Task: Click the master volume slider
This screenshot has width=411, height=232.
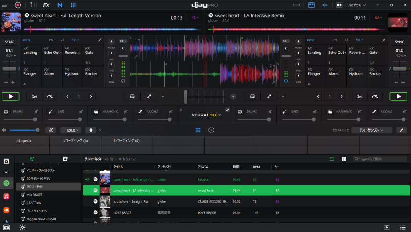Action: tap(24, 130)
